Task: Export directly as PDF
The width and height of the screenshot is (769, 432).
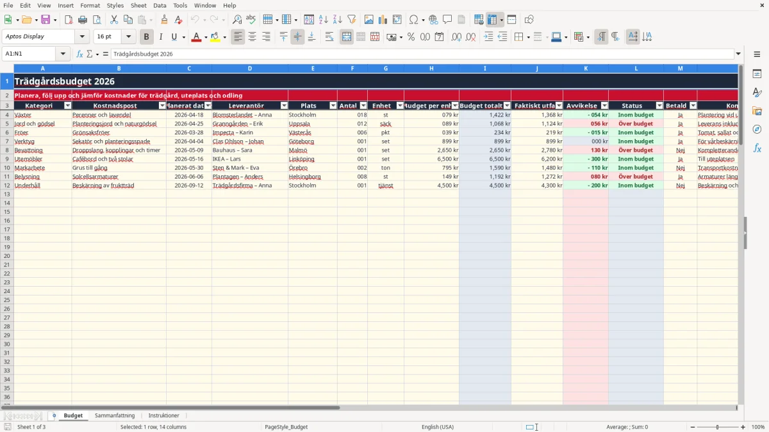Action: coord(69,20)
